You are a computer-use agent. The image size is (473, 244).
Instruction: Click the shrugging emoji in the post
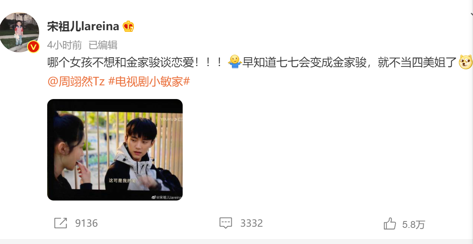click(x=235, y=62)
